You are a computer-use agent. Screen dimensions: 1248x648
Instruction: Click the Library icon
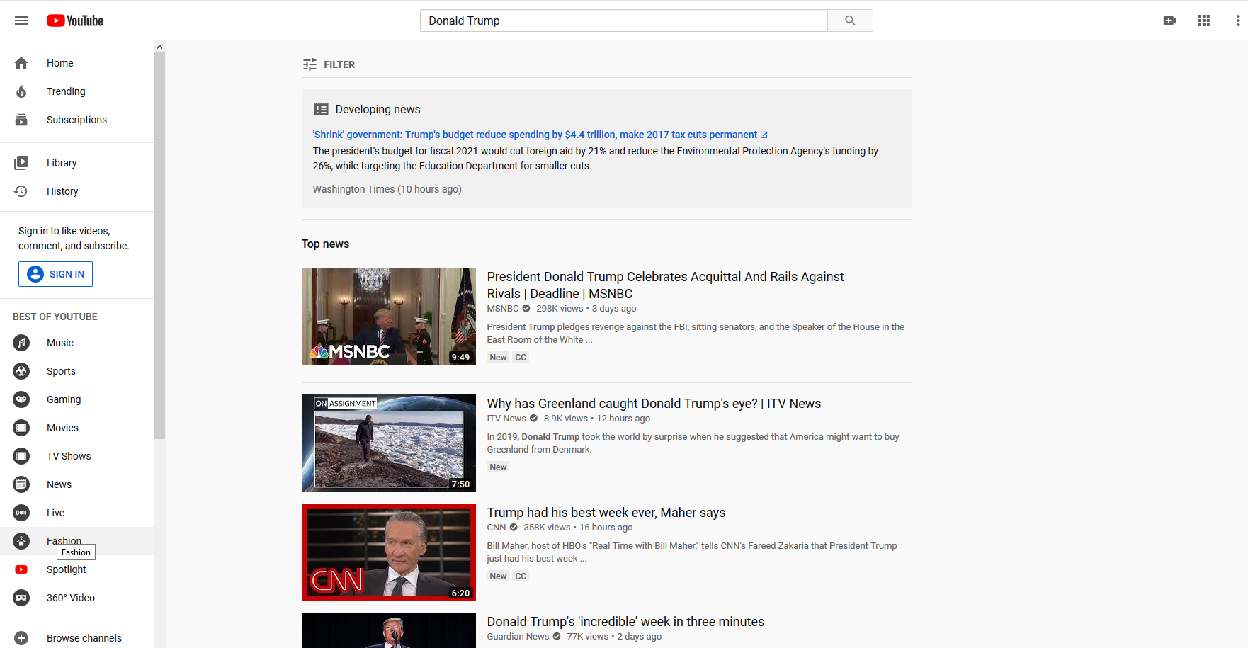[21, 163]
